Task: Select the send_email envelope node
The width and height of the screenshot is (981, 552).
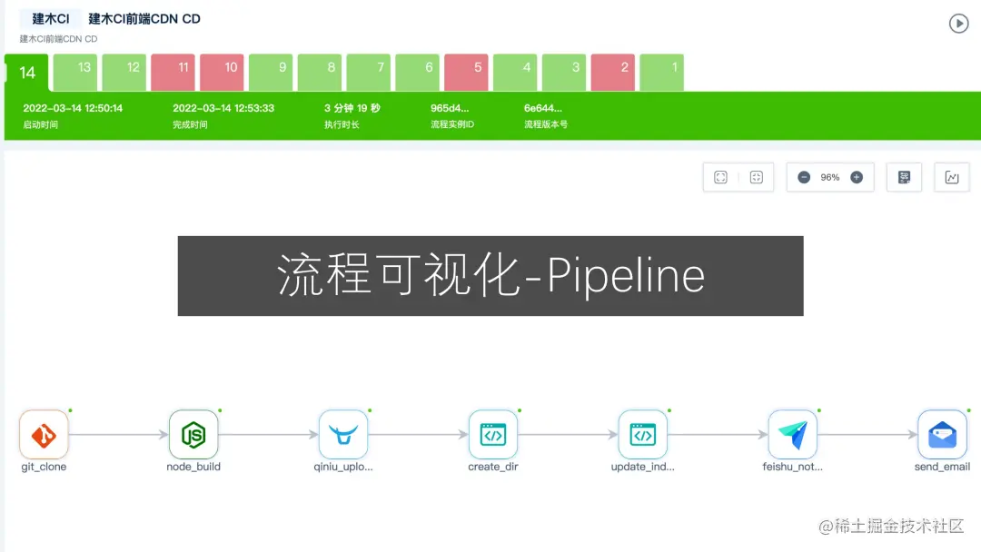Action: point(942,435)
